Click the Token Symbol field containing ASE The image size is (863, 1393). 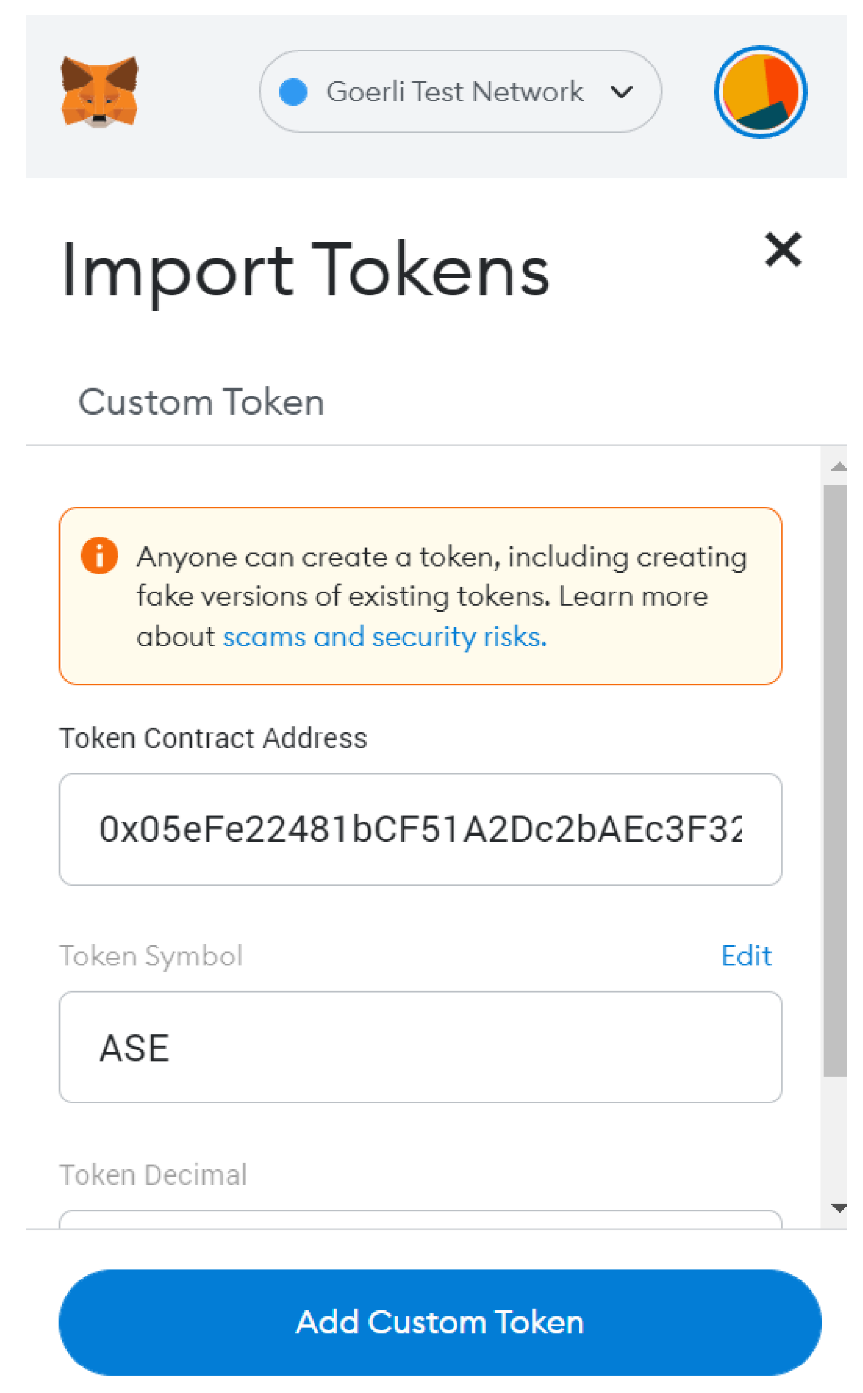click(420, 1047)
